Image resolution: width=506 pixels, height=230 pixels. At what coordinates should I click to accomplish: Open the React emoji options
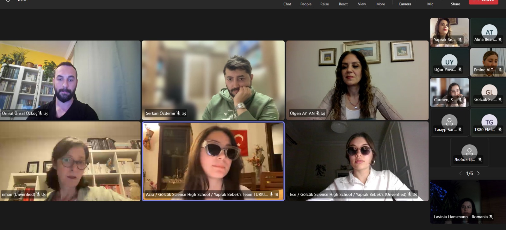pyautogui.click(x=343, y=3)
